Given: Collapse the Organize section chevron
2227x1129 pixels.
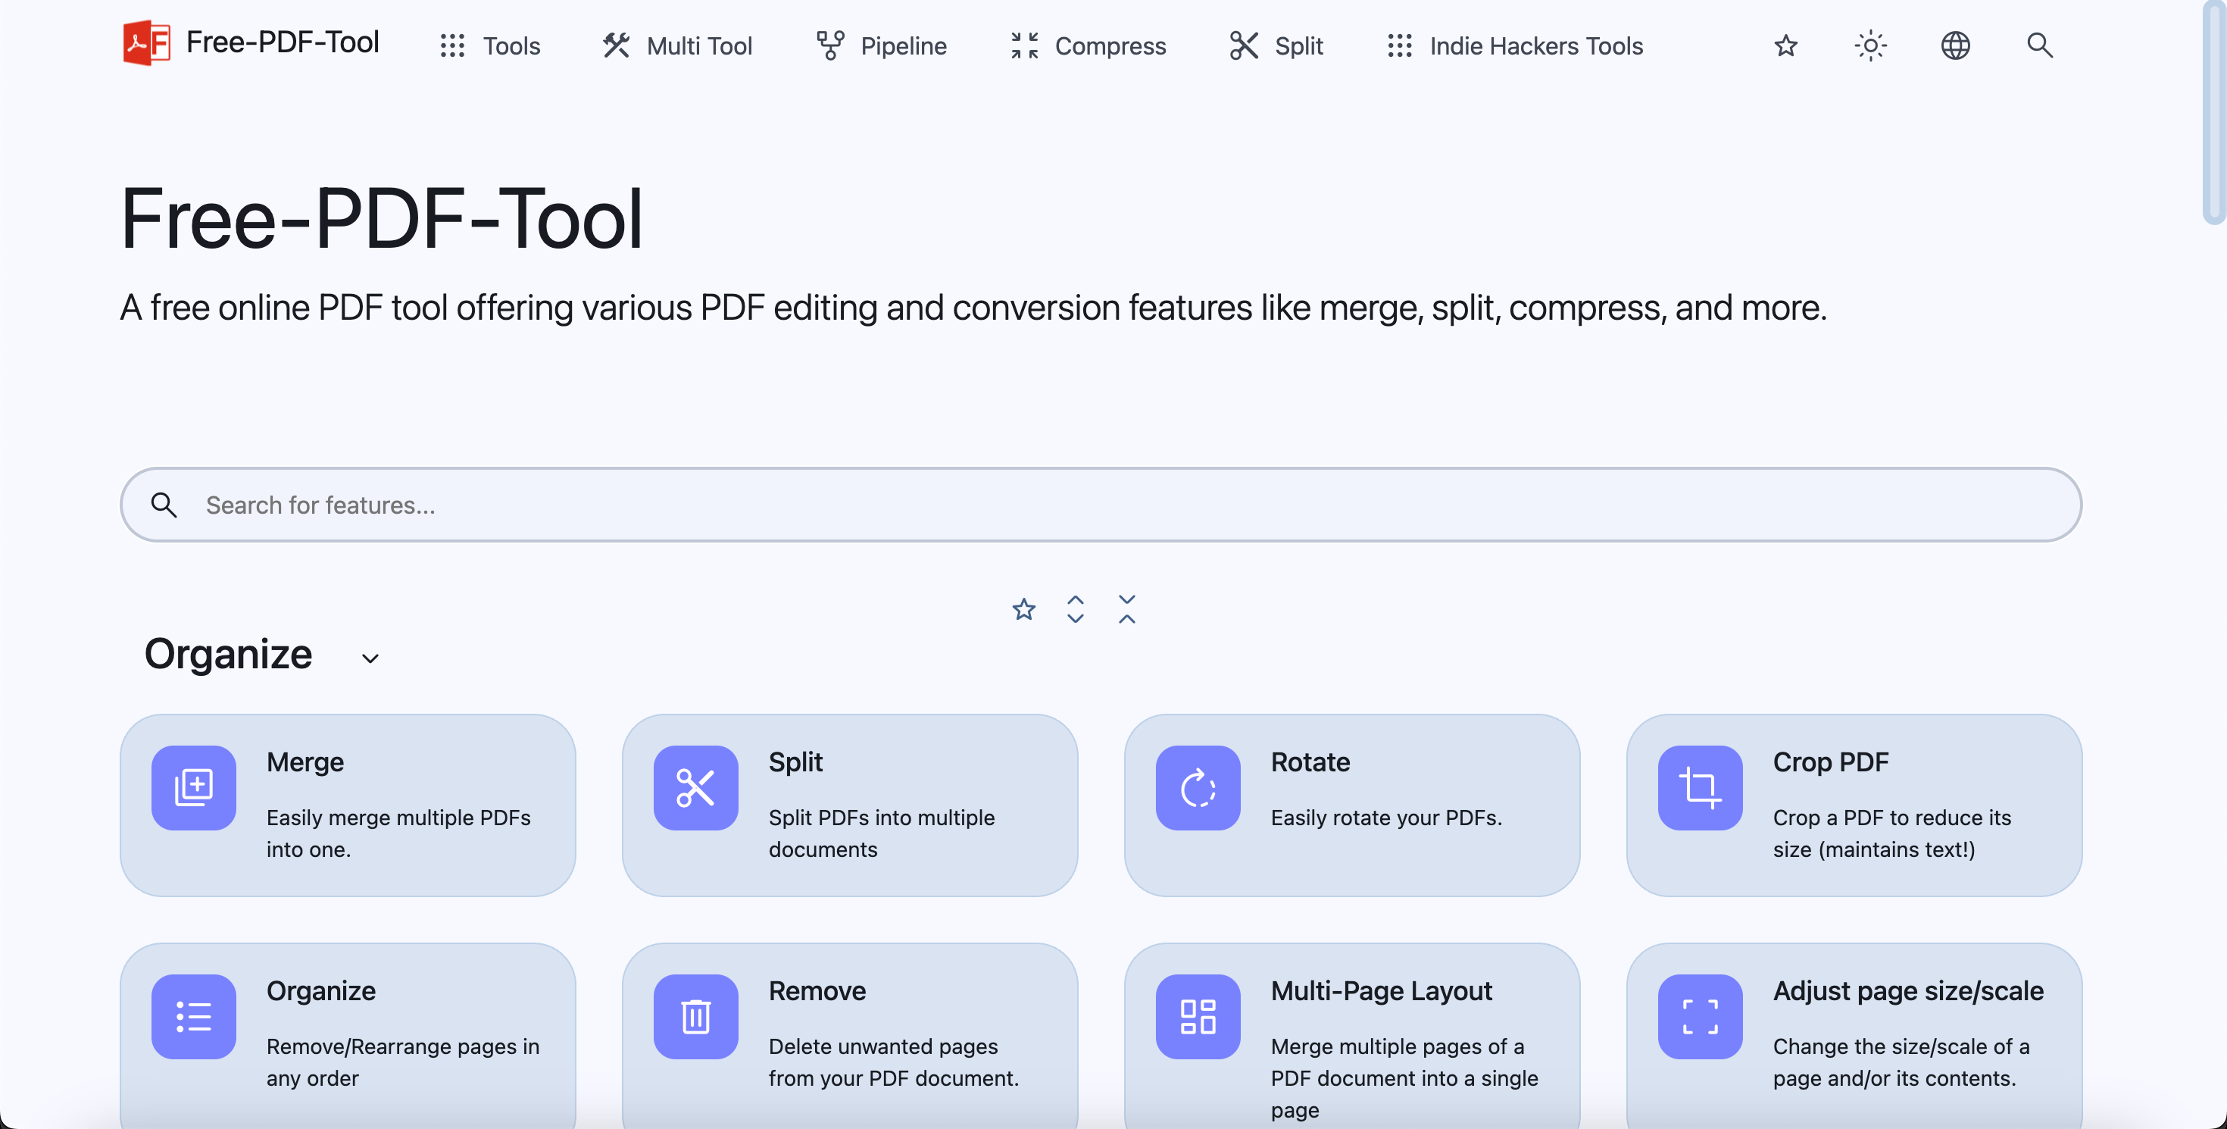Looking at the screenshot, I should (370, 658).
